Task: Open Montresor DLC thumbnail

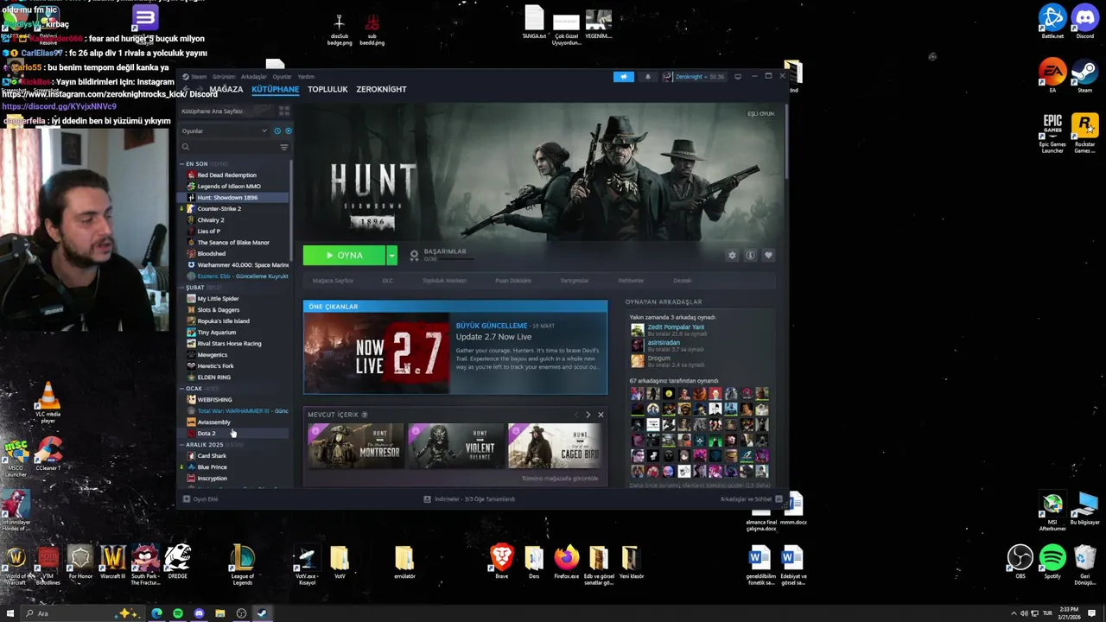Action: tap(354, 446)
